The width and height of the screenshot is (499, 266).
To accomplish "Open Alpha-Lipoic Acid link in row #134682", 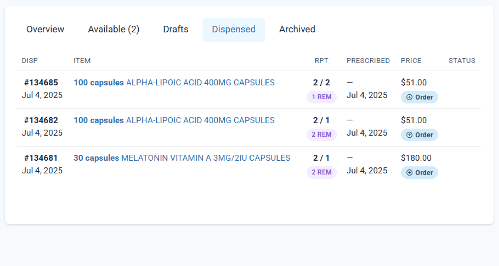I will 174,120.
